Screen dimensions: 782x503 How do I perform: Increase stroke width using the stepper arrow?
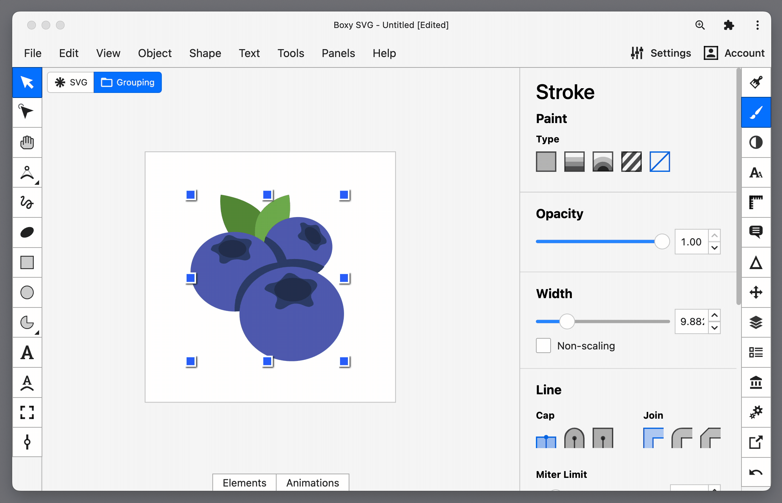(x=715, y=315)
